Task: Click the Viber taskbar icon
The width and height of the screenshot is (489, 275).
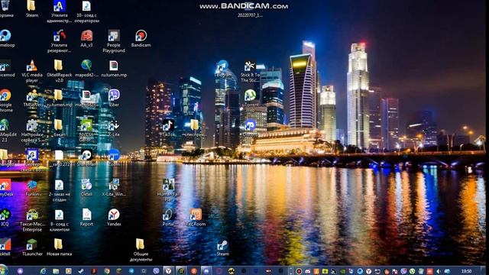Action: 156,271
